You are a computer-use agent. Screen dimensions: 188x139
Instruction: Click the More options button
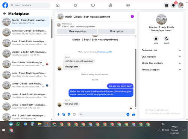click(x=117, y=31)
